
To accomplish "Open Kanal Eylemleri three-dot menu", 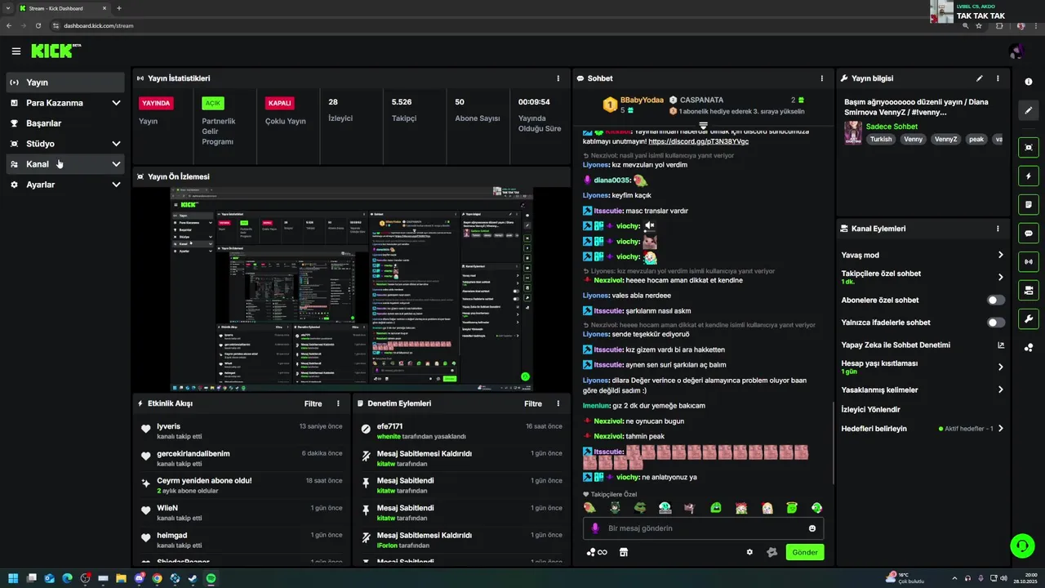I will coord(998,229).
